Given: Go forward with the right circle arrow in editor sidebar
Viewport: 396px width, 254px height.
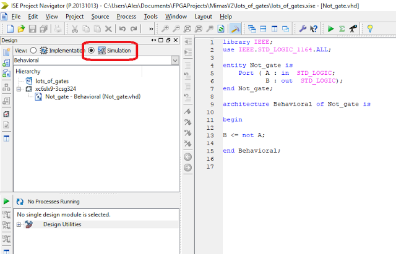Looking at the screenshot, I should [187, 167].
